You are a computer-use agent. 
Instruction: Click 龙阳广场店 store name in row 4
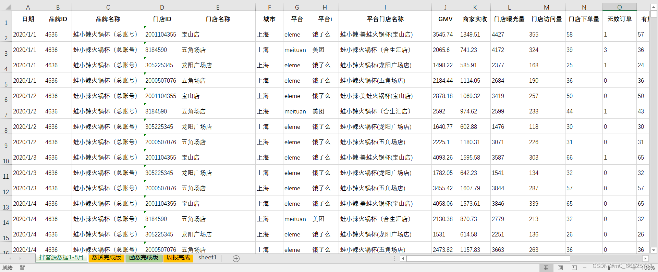click(218, 65)
